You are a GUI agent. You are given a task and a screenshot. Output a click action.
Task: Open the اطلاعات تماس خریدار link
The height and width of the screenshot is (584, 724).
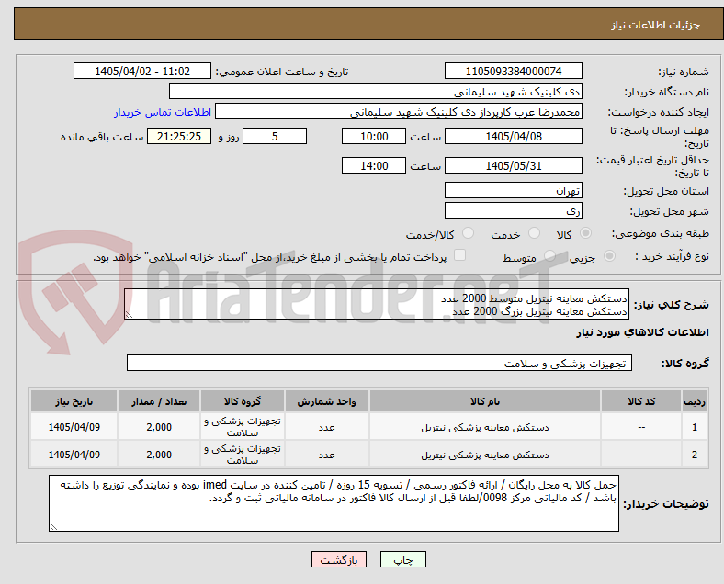pyautogui.click(x=163, y=112)
